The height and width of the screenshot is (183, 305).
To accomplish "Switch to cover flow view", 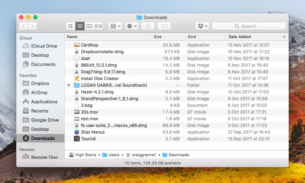I will [98, 26].
